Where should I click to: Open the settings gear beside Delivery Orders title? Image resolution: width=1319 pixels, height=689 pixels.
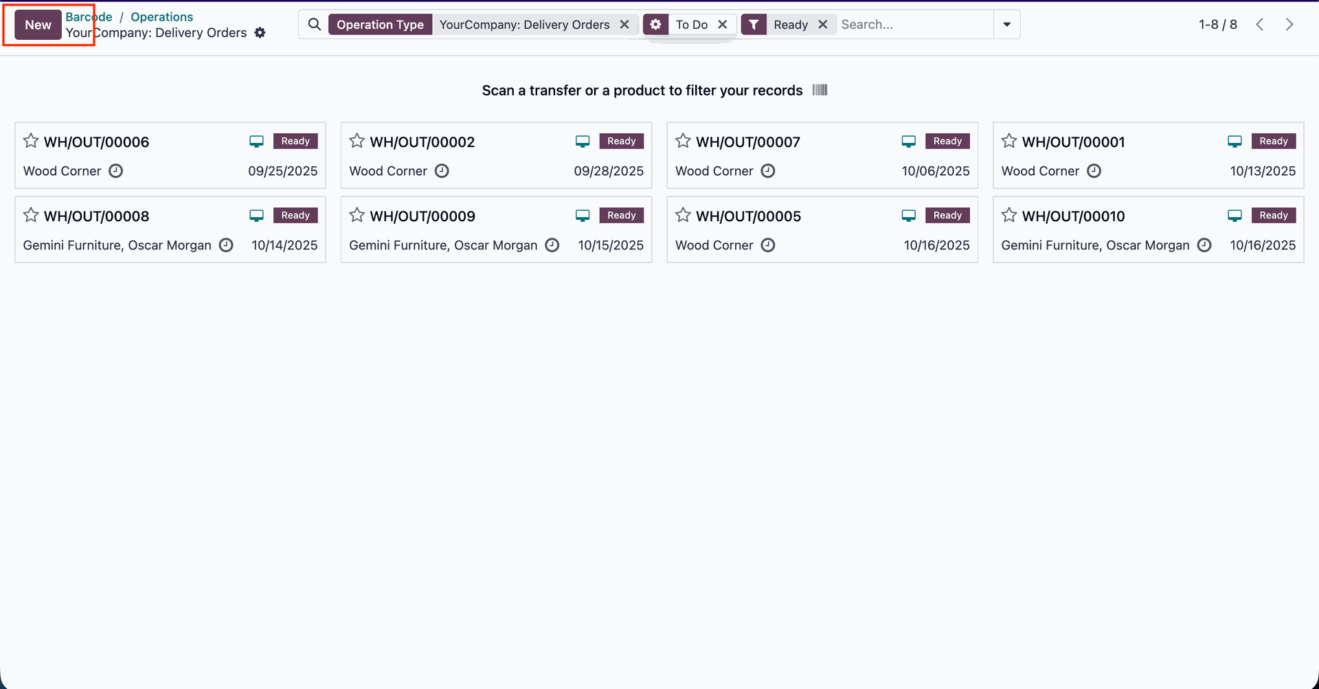click(x=260, y=33)
